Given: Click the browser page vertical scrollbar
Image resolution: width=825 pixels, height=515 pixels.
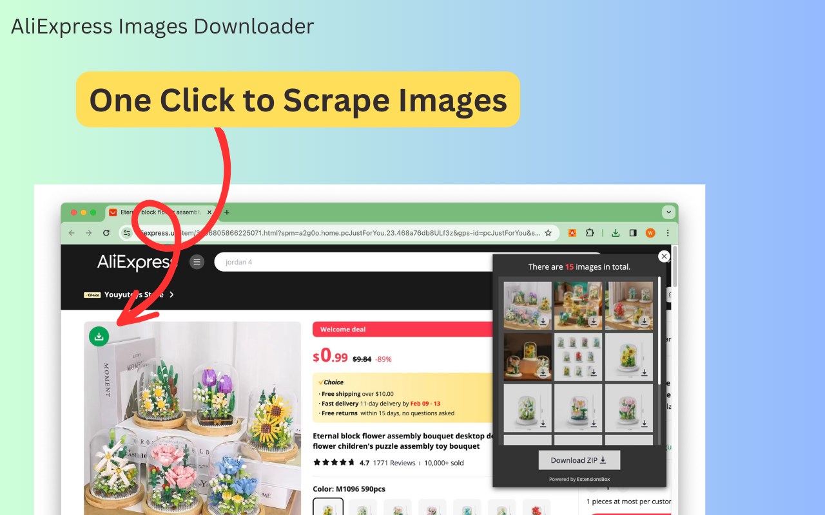Looking at the screenshot, I should pyautogui.click(x=675, y=265).
